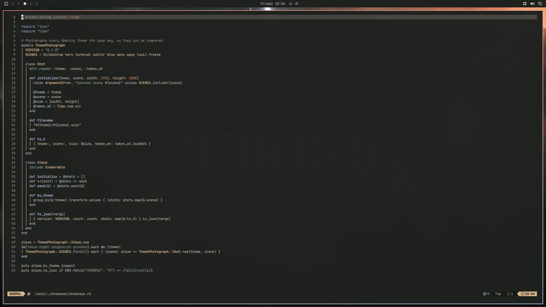Viewport: 546px width, 307px height.
Task: Click the NORMAL mode indicator
Action: coord(15,294)
